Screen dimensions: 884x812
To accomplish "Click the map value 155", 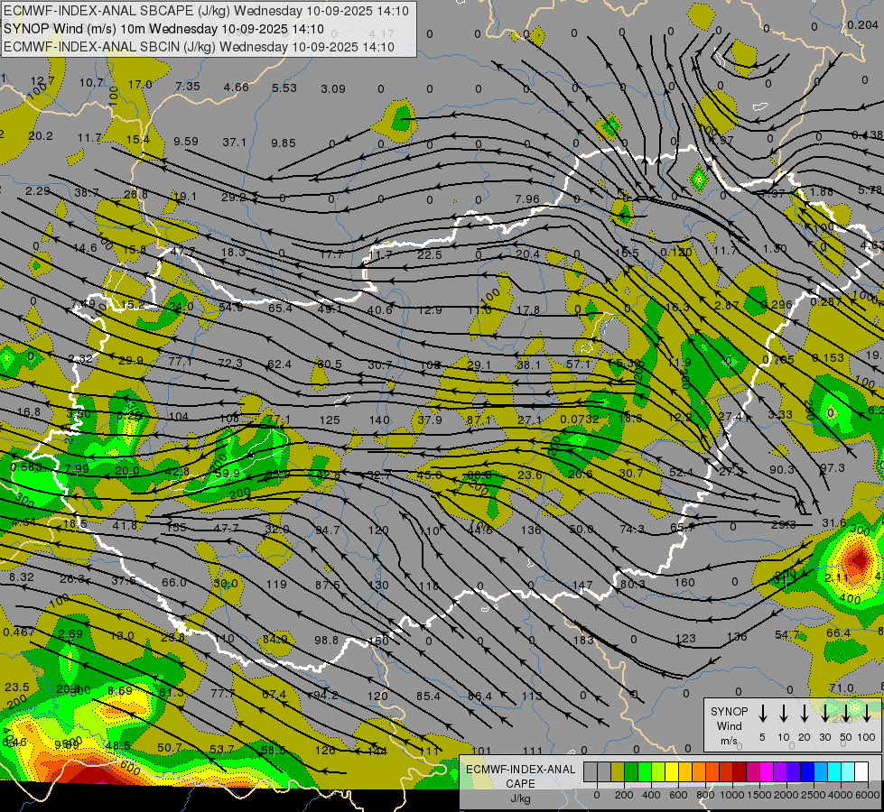I will tap(176, 528).
